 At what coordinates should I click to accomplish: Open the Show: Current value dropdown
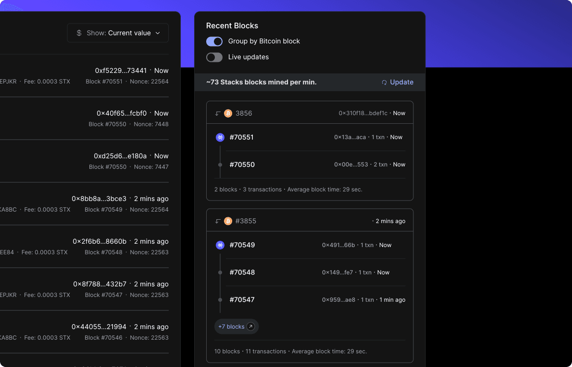118,33
